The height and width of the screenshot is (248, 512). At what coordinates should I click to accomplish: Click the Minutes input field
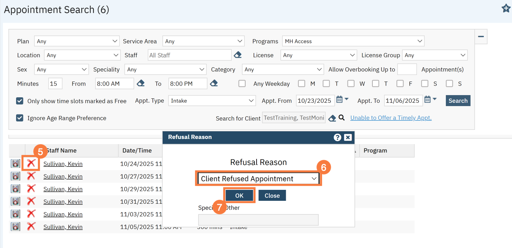coord(55,84)
